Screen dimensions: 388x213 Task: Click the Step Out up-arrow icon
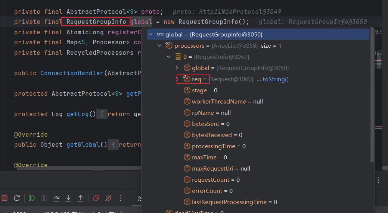tap(80, 198)
